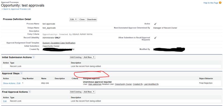Open the Help for this Page icon
Viewport: 223px width, 106px height.
tap(220, 3)
